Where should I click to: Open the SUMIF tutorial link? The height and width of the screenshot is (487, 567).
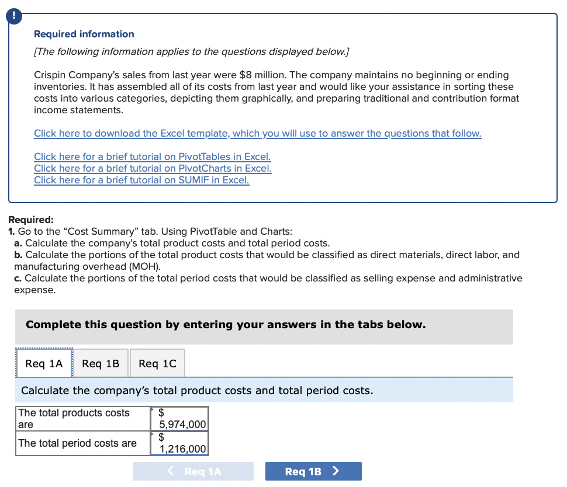click(141, 180)
